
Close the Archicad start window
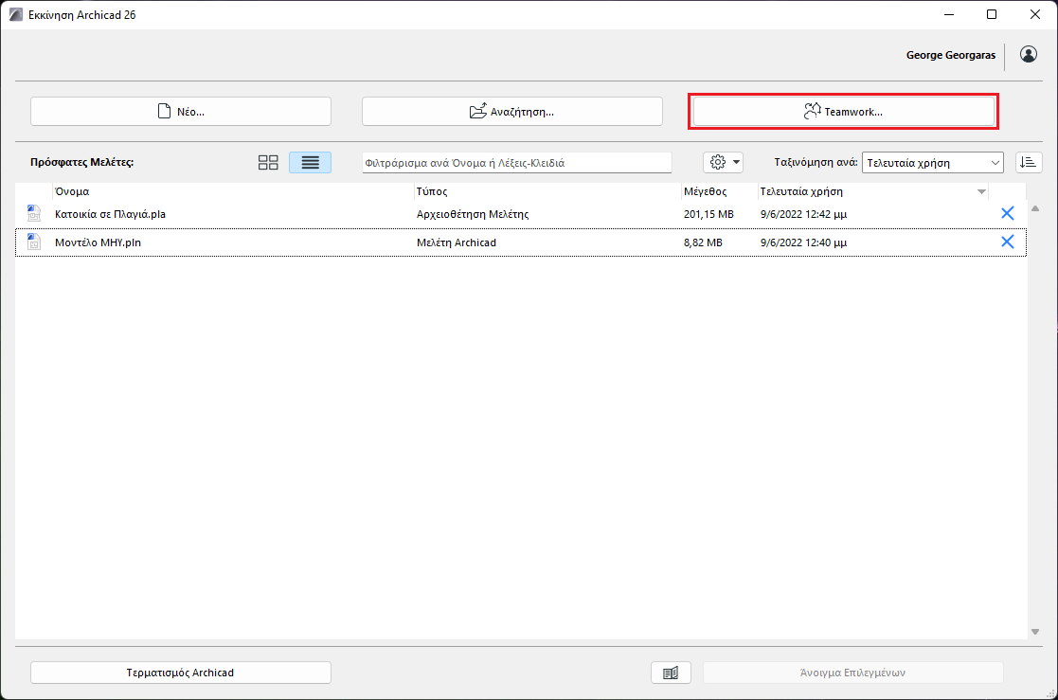[1035, 14]
